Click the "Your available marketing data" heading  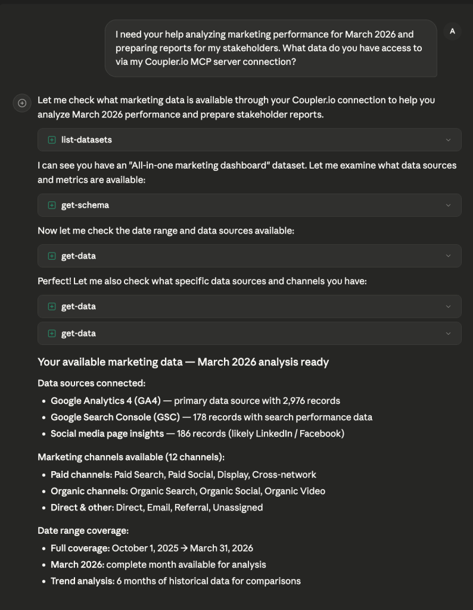[183, 362]
